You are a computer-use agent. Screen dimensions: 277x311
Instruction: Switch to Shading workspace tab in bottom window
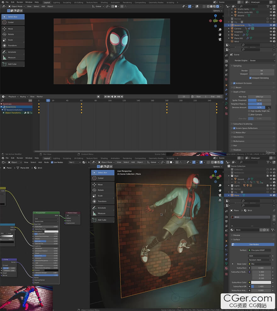tap(104, 158)
